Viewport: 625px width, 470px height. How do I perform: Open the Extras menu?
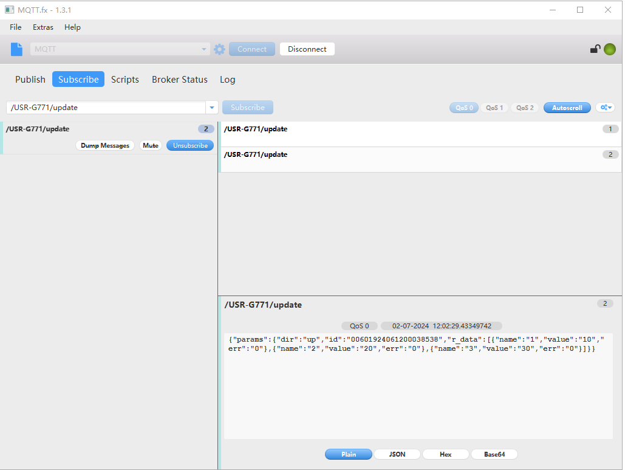[x=43, y=27]
